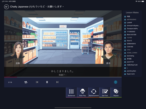Viewport: 146px width, 109px height.
Task: Click the 2/18 sentence counter
Action: point(10,82)
